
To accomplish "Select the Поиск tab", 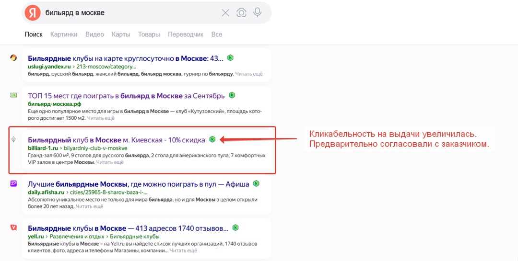I will (34, 34).
